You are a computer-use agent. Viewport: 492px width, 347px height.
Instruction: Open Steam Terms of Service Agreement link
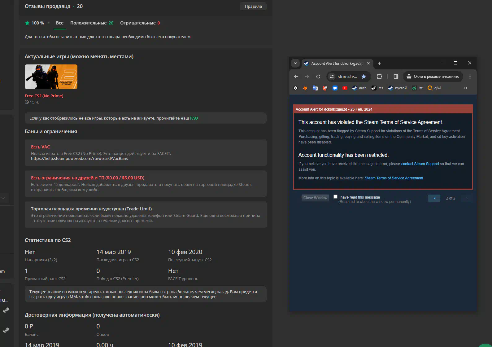[394, 178]
